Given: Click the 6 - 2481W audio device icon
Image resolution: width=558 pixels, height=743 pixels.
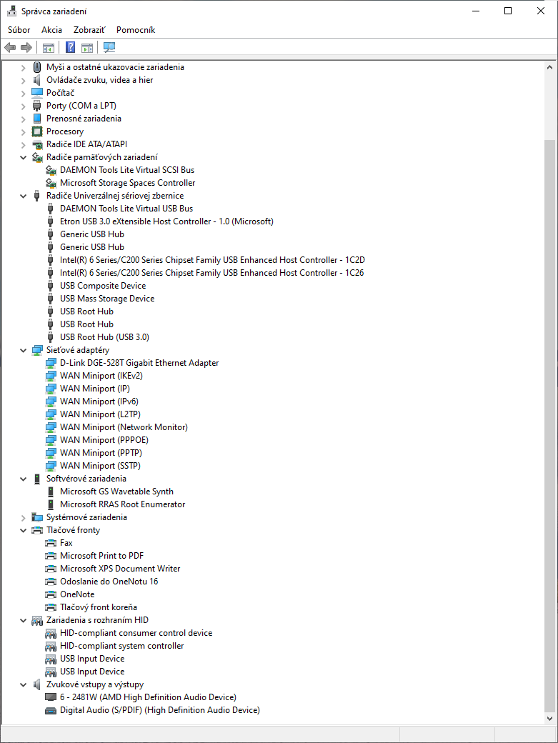Looking at the screenshot, I should (x=51, y=697).
